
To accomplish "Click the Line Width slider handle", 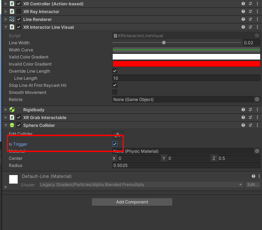I will (164, 43).
